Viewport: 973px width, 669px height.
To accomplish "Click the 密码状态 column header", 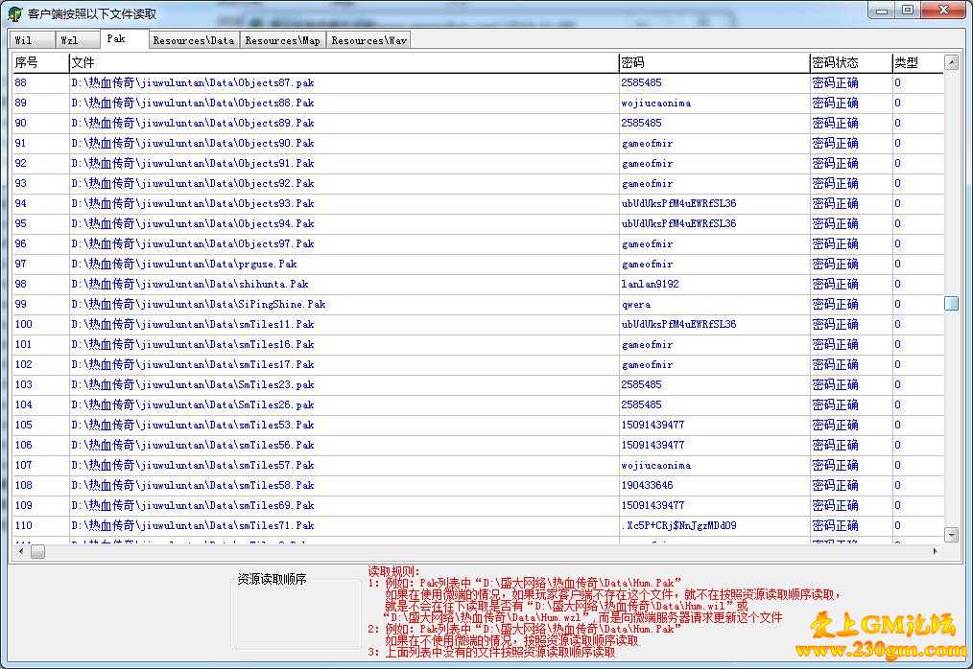I will (851, 62).
